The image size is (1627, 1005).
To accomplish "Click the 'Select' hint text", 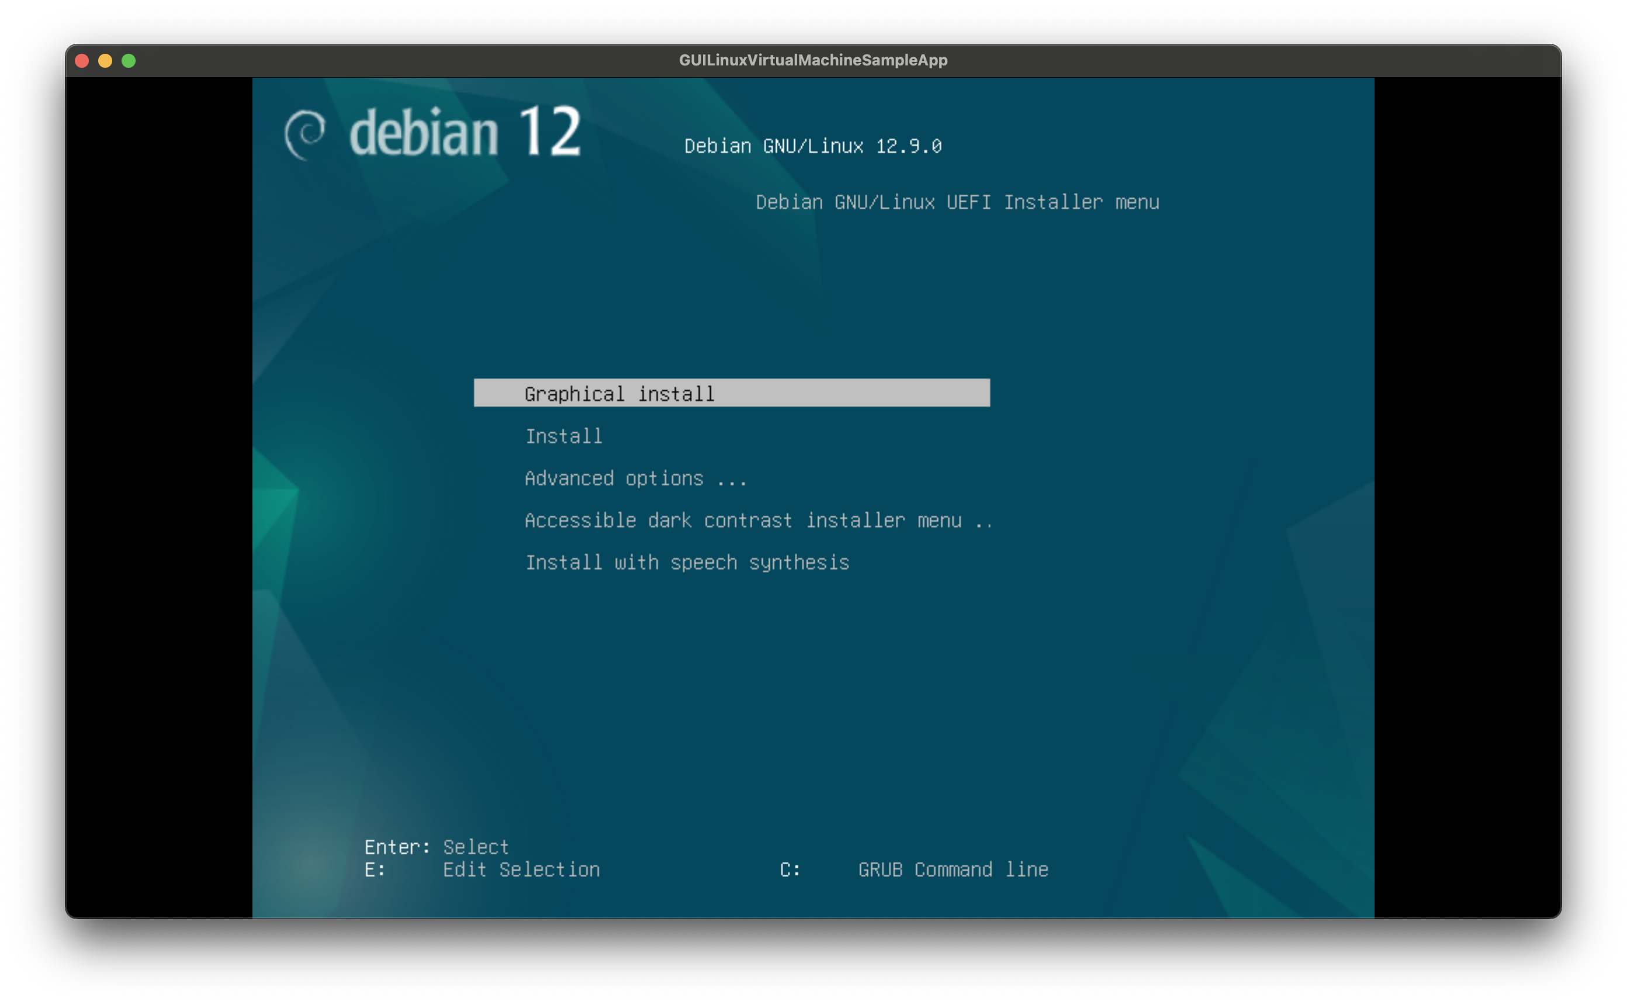I will (x=476, y=847).
